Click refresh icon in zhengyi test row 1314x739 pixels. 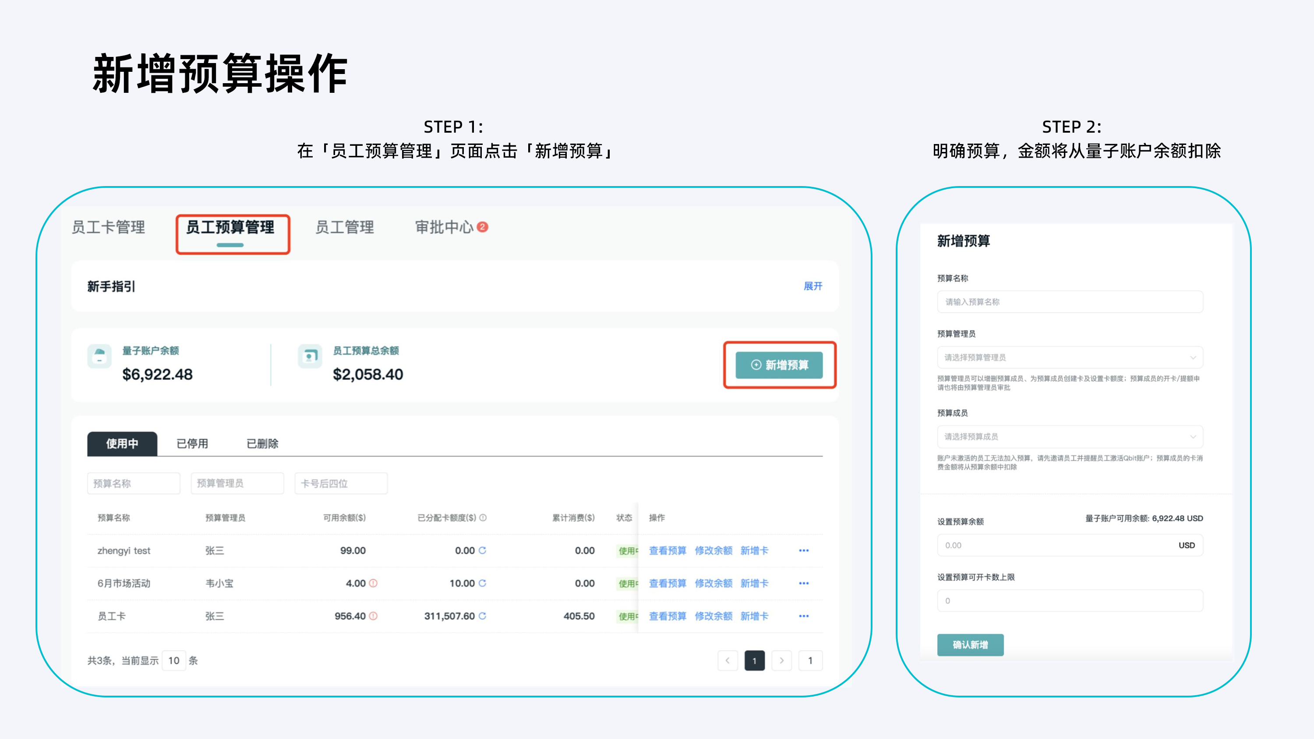482,550
